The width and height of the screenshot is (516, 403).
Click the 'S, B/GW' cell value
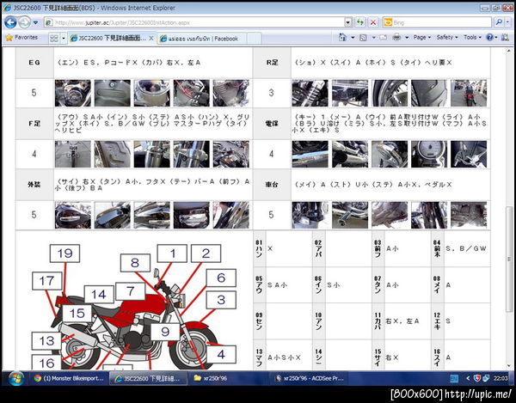(x=466, y=249)
